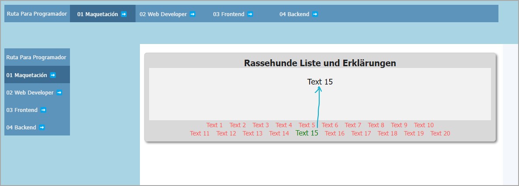Open Ruta Para Programador in top navigation

click(x=37, y=14)
